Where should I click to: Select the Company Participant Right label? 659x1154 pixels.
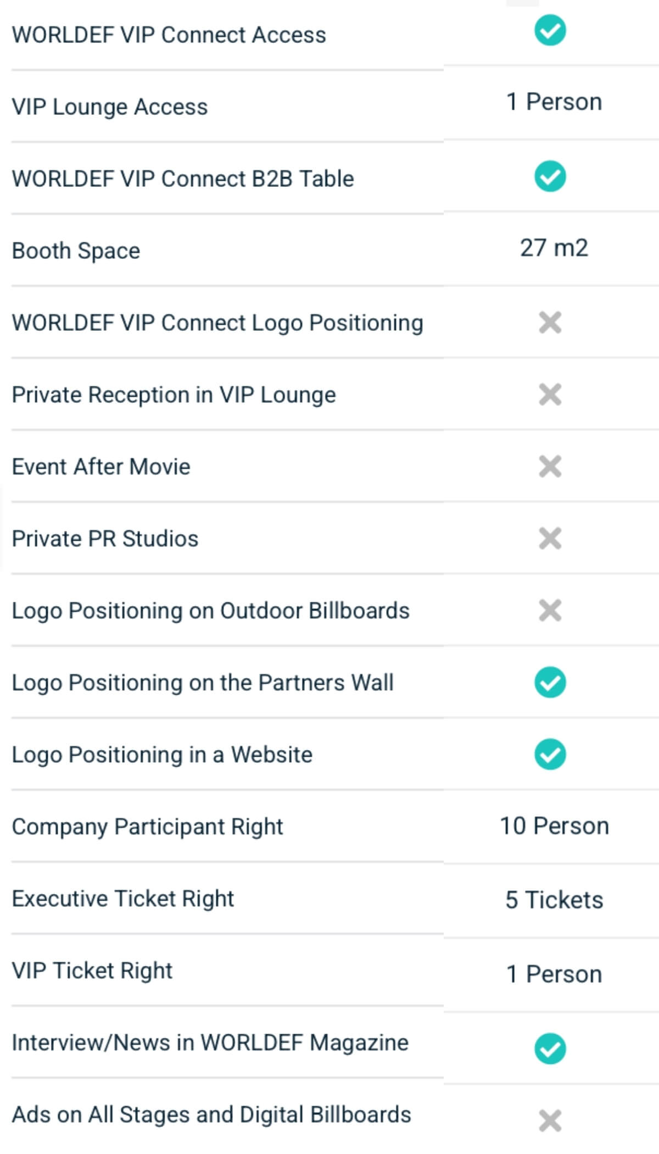point(147,827)
